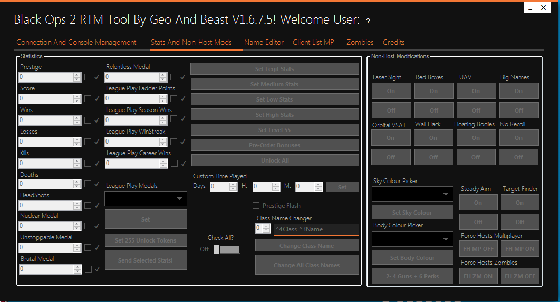Click the FH MP OFF button
Screen dimensions: 560x302
478,249
